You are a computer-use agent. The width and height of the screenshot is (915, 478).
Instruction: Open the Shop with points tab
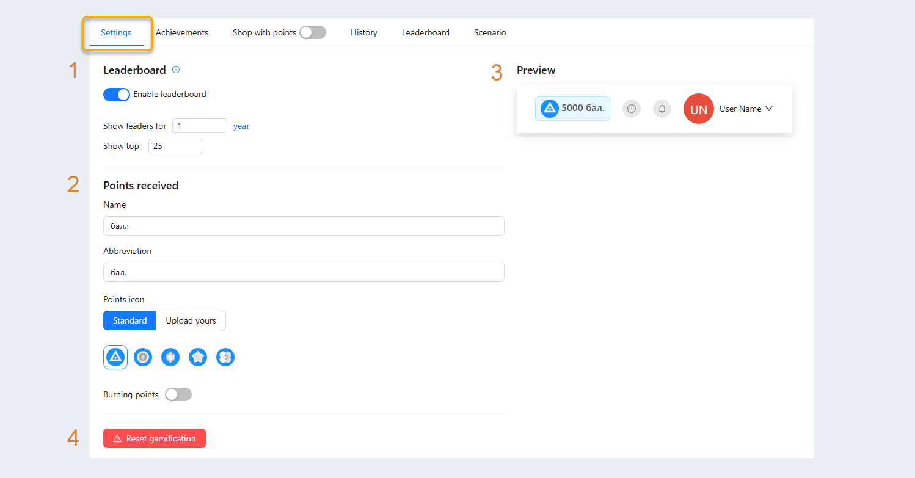coord(264,32)
